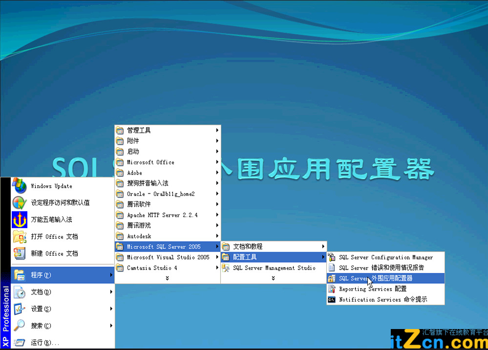Open the Microsoft Office menu entry

tap(168, 162)
